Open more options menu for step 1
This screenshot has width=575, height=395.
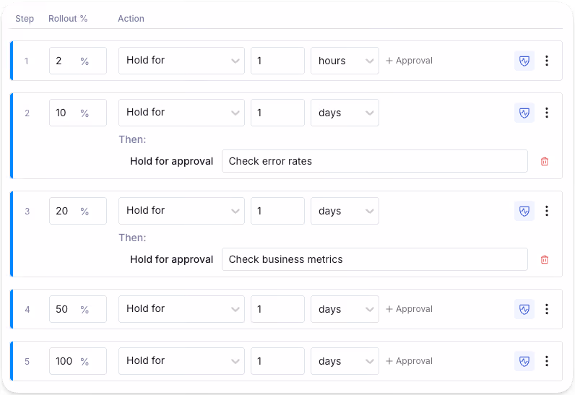tap(546, 61)
